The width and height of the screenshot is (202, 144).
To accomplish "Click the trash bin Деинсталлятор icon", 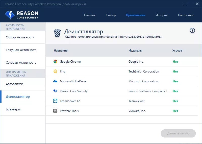I will (57, 33).
